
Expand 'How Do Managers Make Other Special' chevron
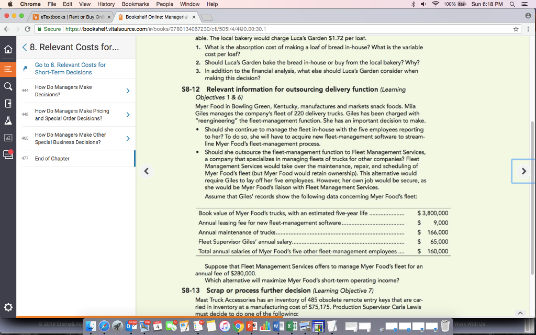tap(128, 138)
